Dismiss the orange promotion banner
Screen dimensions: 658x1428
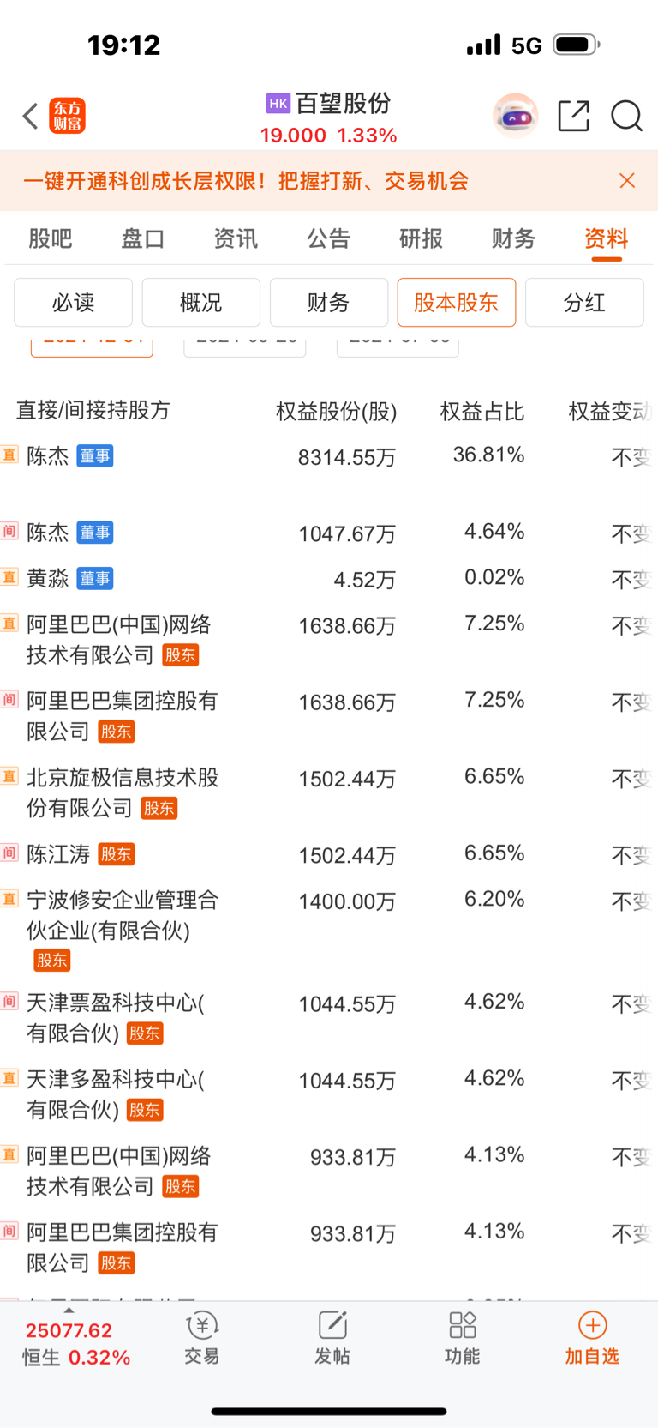click(627, 180)
